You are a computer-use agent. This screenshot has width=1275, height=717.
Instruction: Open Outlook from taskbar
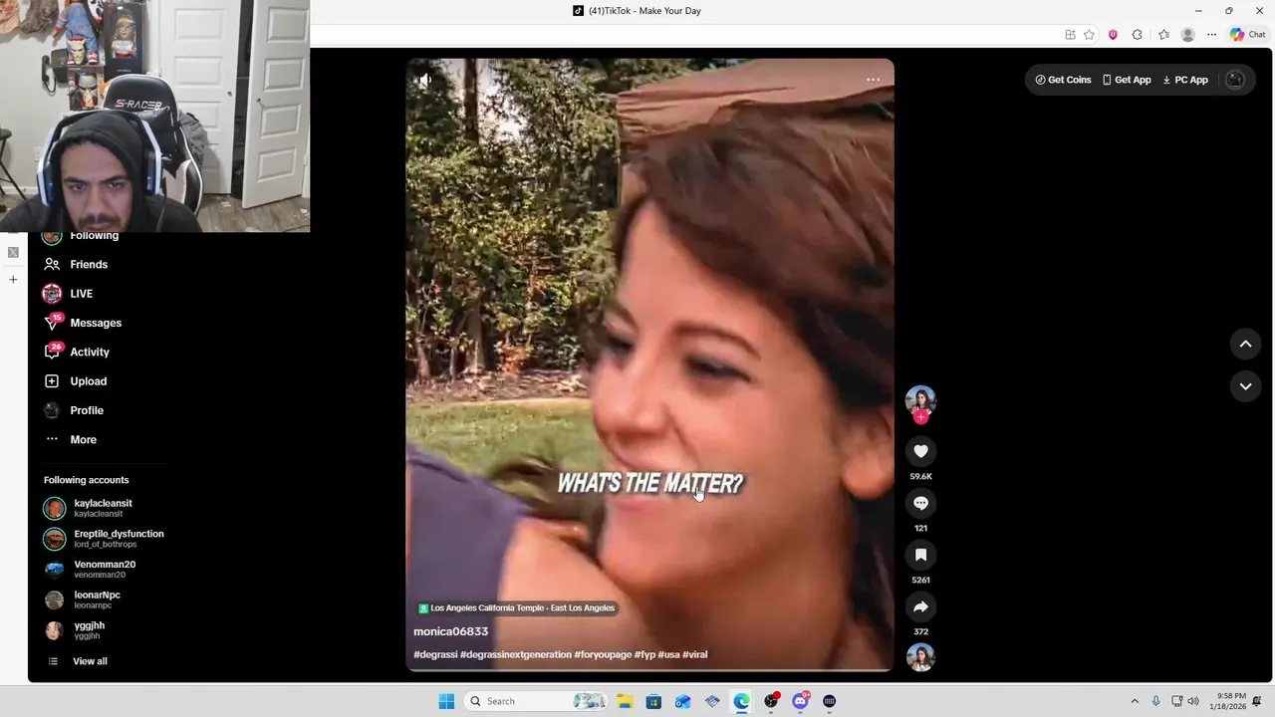[682, 701]
